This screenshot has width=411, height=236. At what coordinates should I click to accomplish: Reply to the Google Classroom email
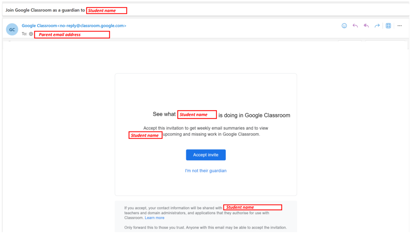355,26
